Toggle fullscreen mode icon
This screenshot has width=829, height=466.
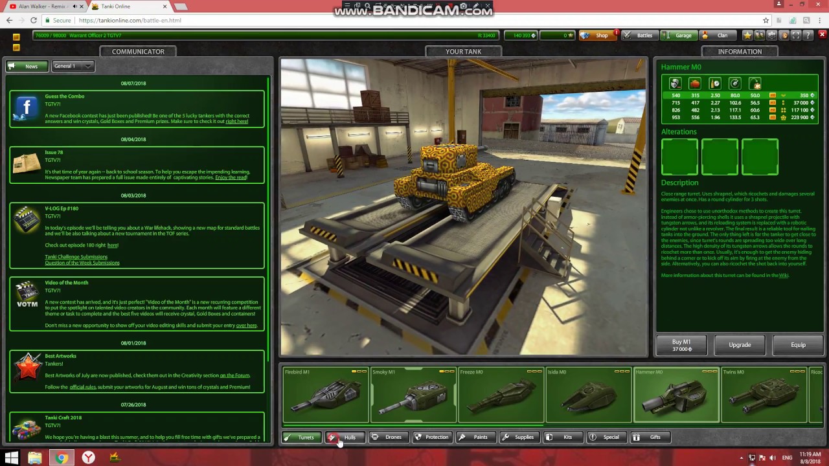click(796, 36)
